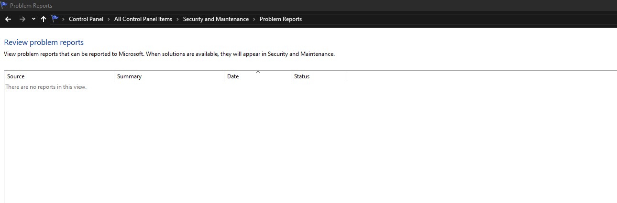Image resolution: width=617 pixels, height=203 pixels.
Task: Expand the chevron after Control Panel
Action: pos(109,19)
